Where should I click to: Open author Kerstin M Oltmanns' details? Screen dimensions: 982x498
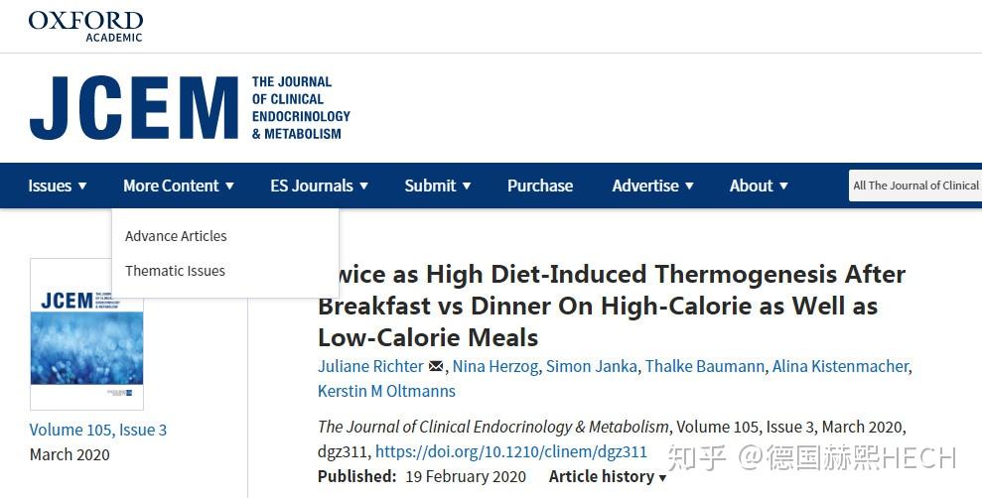(x=386, y=391)
